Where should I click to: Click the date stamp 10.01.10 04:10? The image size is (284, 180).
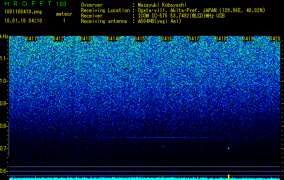[23, 21]
